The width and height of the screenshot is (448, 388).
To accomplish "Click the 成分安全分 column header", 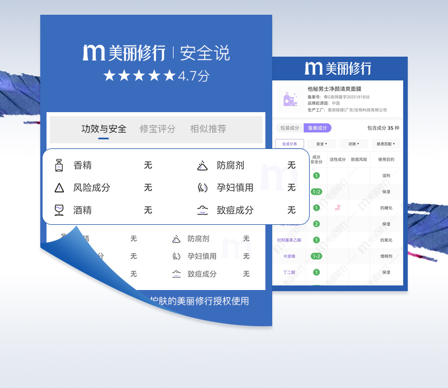I will tap(316, 159).
